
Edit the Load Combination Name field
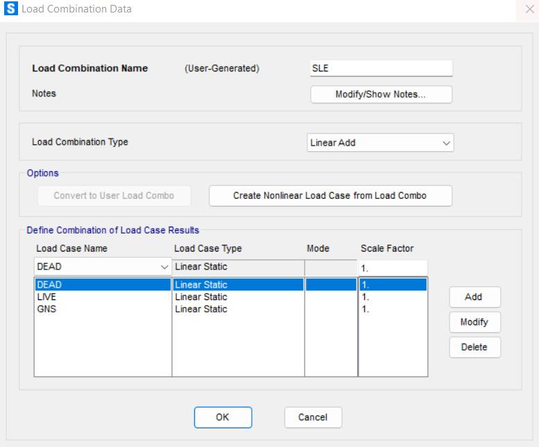point(381,68)
